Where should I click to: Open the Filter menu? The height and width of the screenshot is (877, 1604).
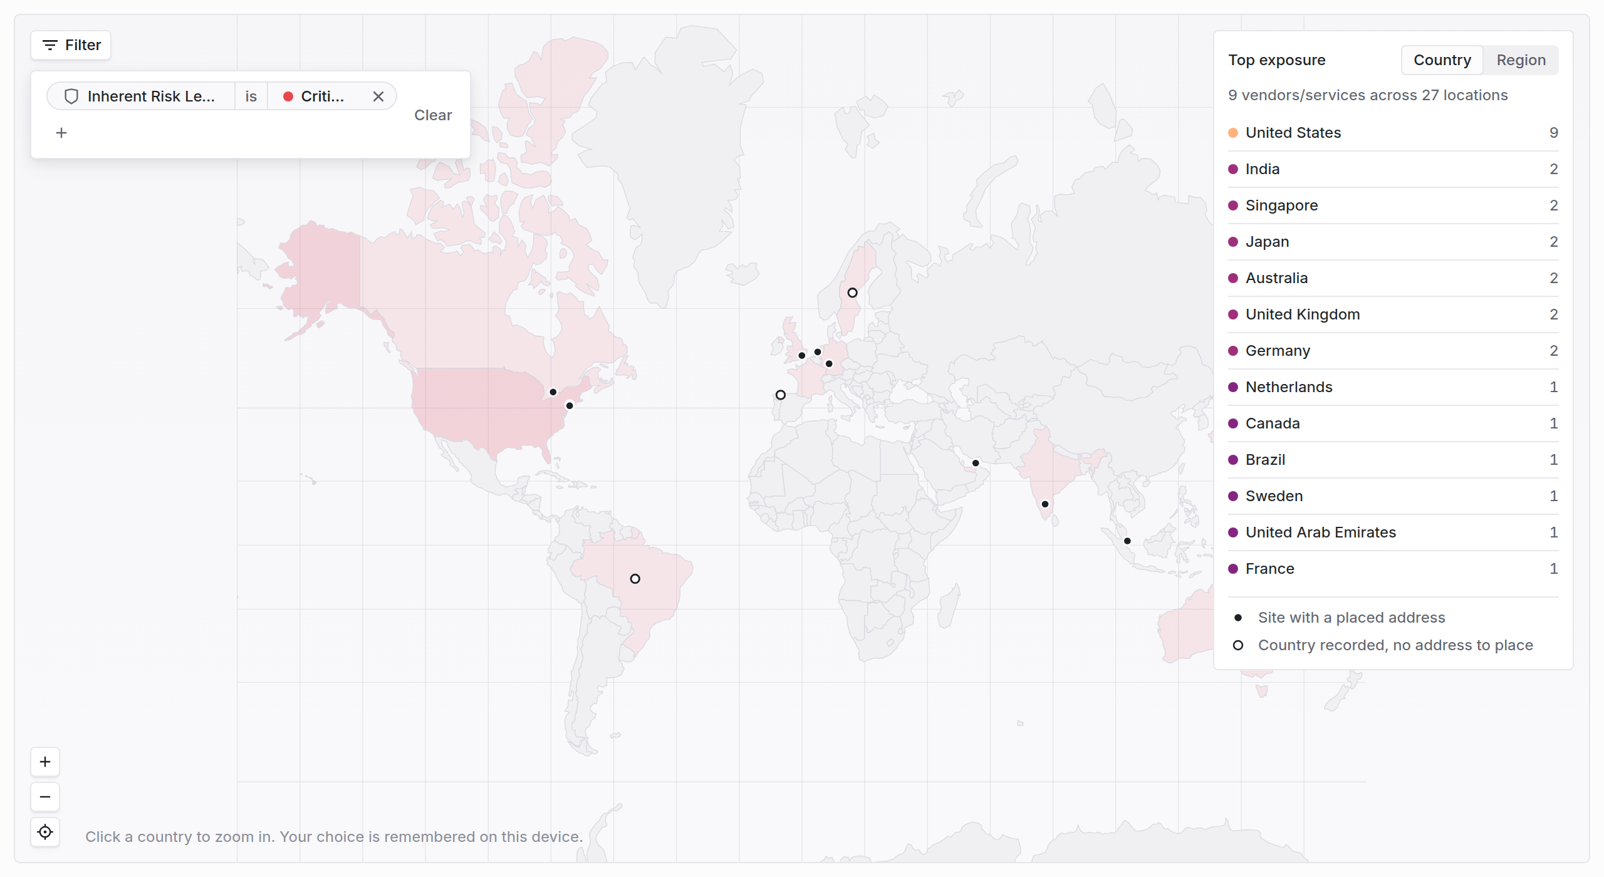click(x=71, y=45)
